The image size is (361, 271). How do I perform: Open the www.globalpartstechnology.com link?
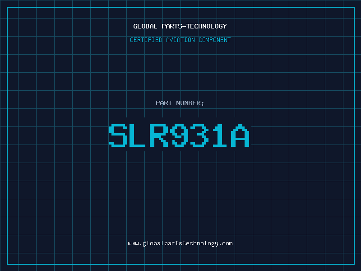[x=180, y=243]
